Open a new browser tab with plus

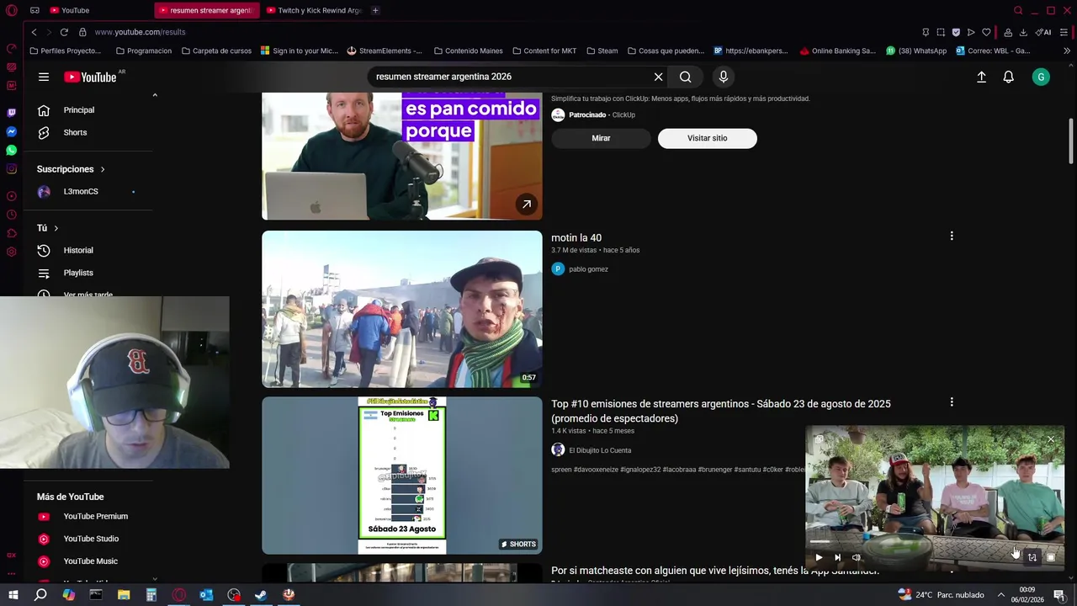pos(375,10)
